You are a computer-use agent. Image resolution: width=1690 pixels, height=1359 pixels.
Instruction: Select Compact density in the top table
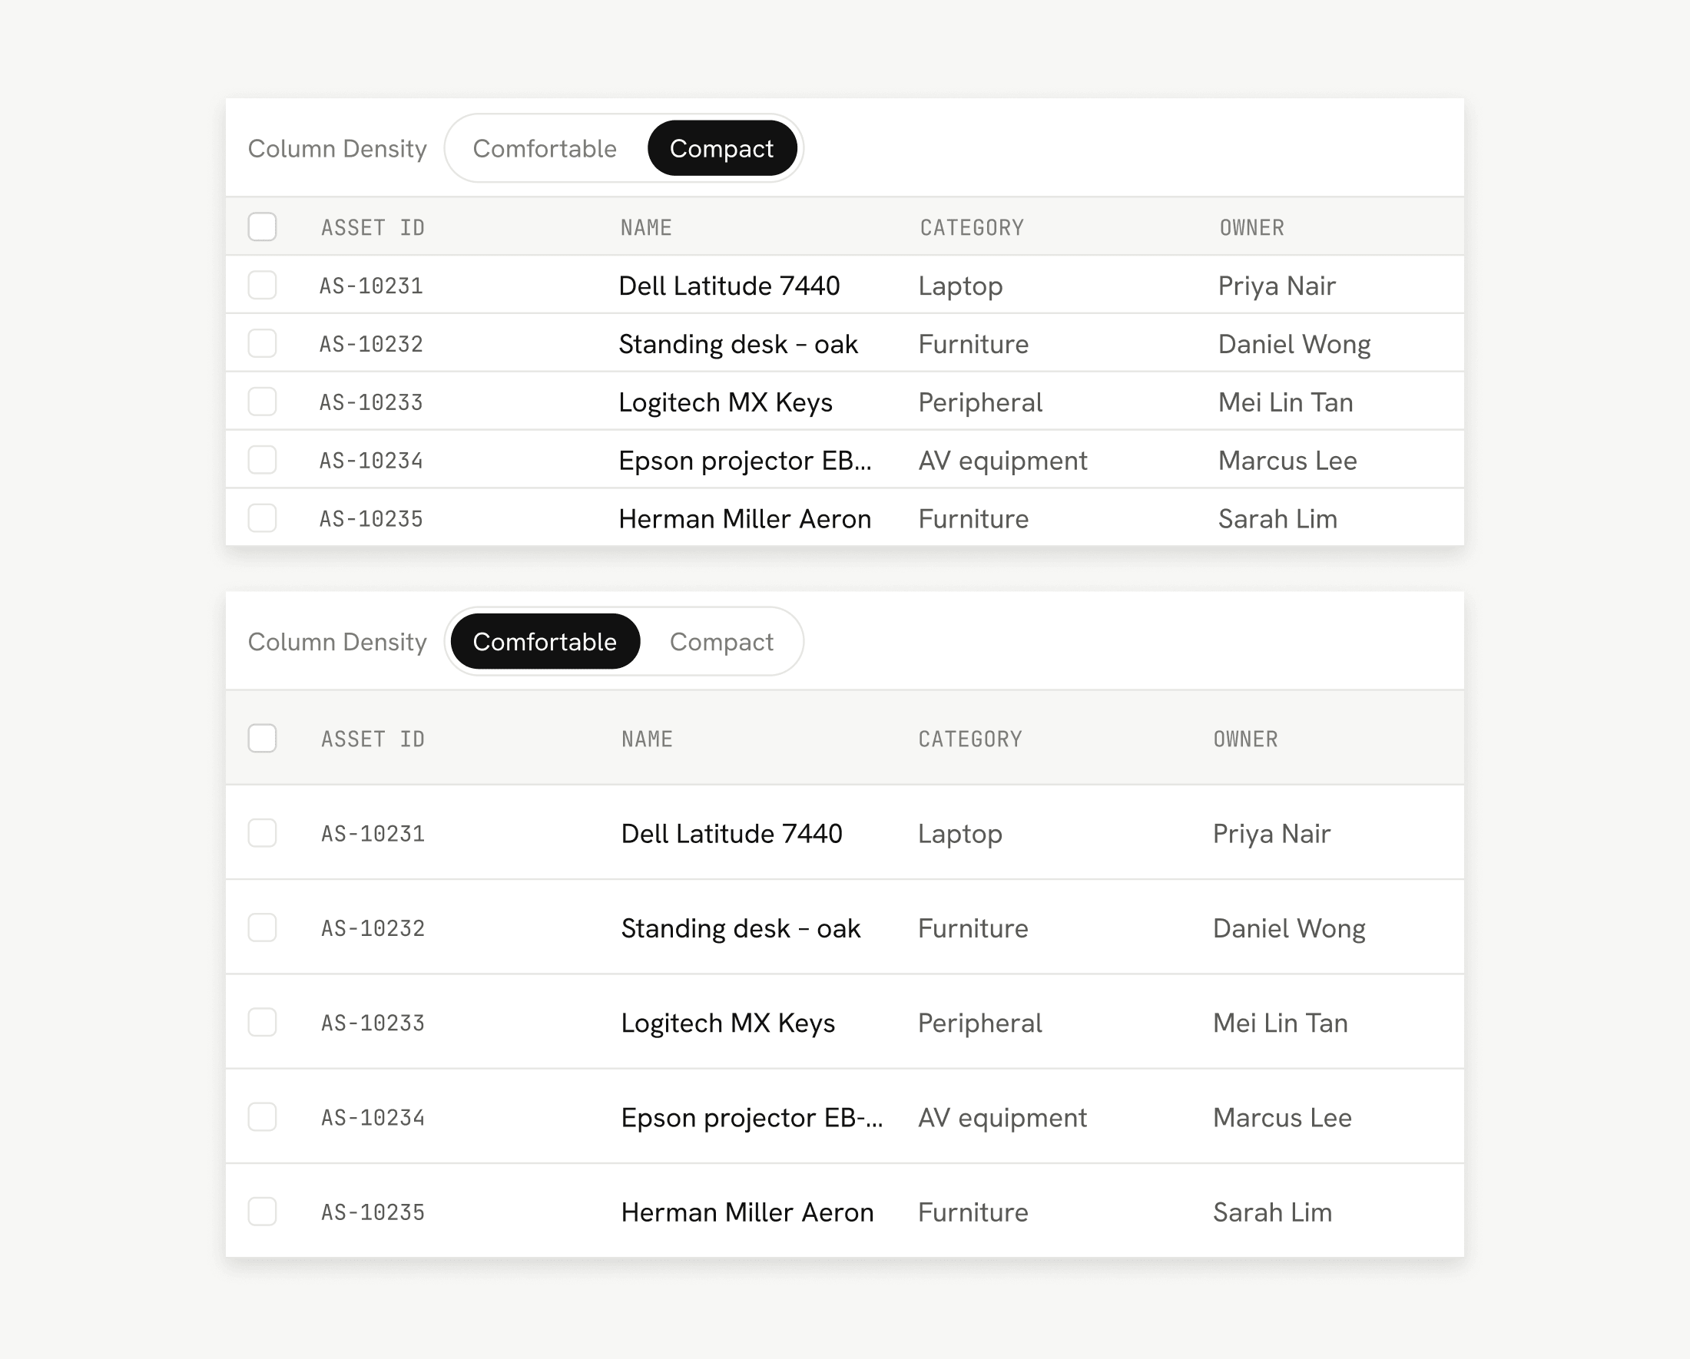point(721,148)
